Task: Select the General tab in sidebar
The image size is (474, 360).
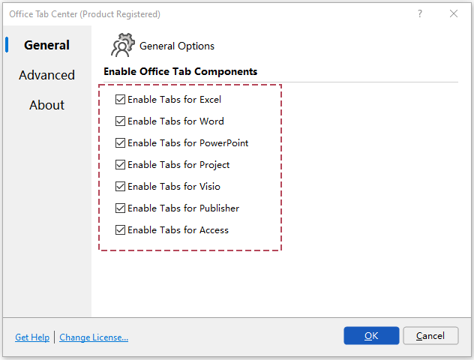Action: [x=46, y=45]
